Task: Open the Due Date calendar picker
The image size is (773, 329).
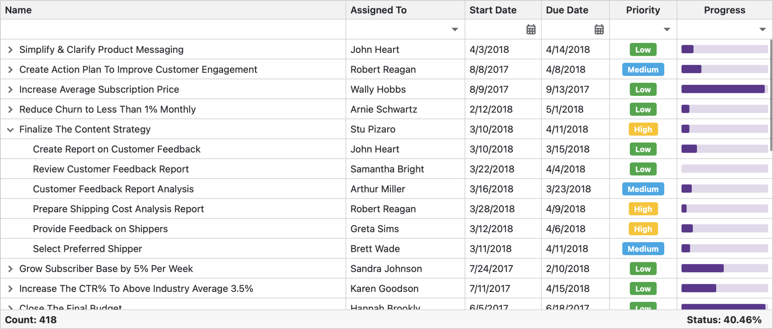Action: [599, 29]
